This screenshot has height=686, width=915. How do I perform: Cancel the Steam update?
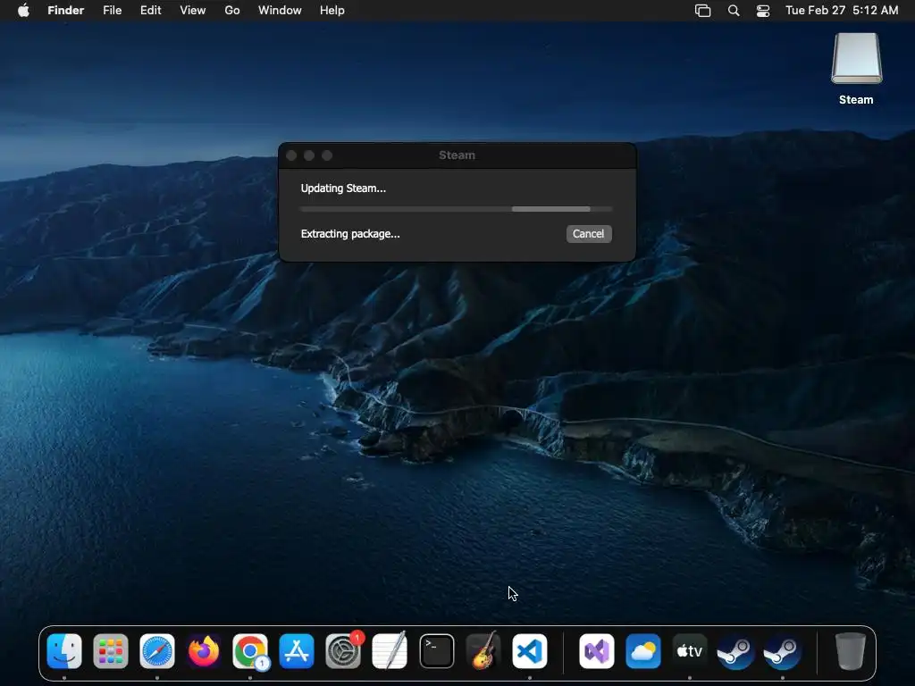(x=588, y=234)
